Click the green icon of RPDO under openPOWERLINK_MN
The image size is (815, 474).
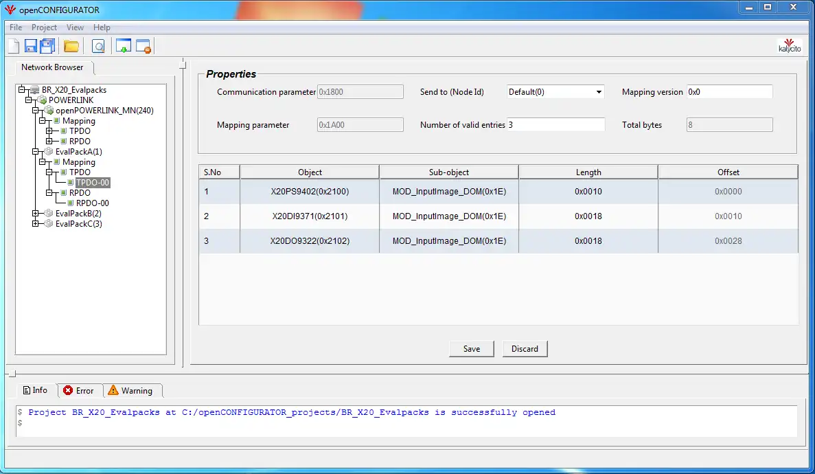[64, 141]
